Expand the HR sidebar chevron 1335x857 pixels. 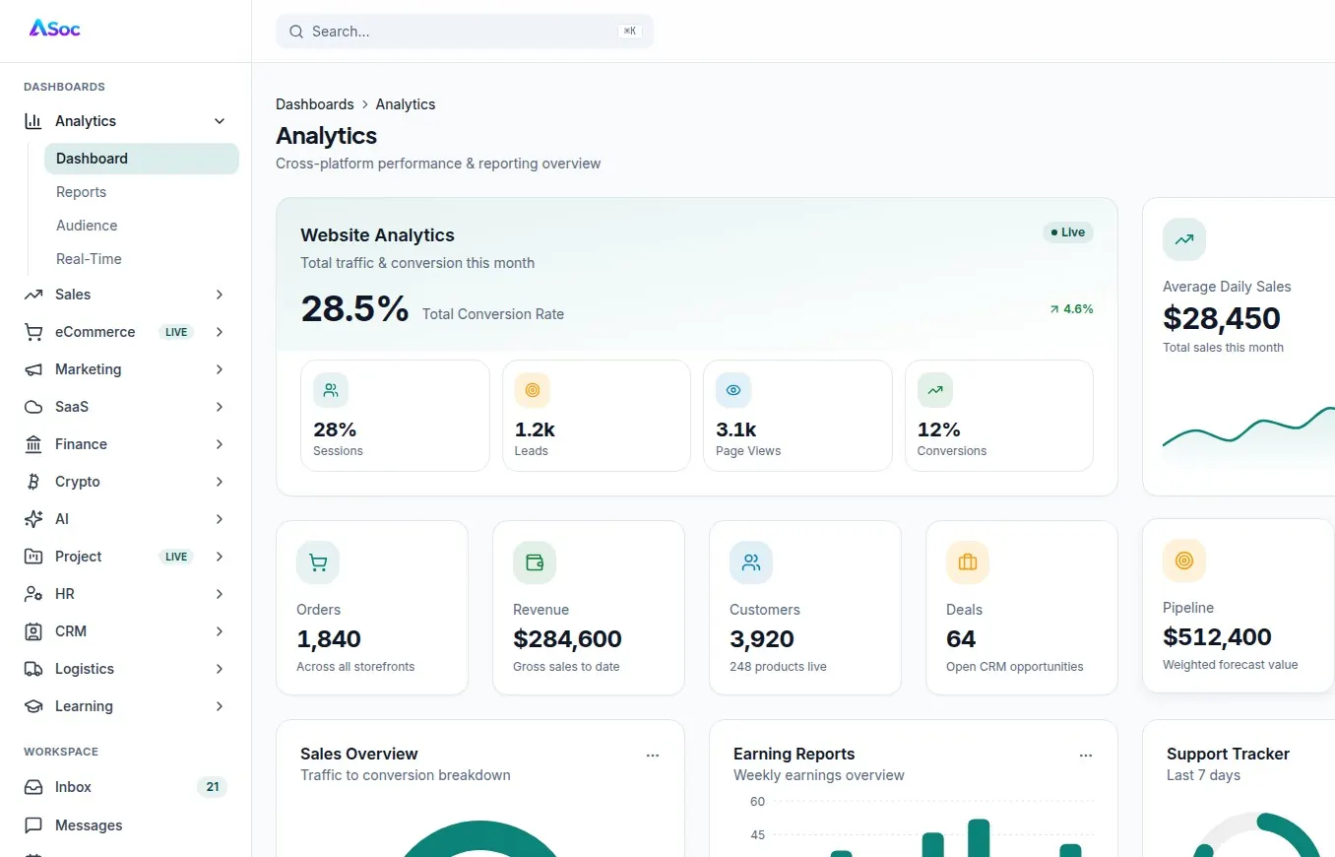point(220,594)
